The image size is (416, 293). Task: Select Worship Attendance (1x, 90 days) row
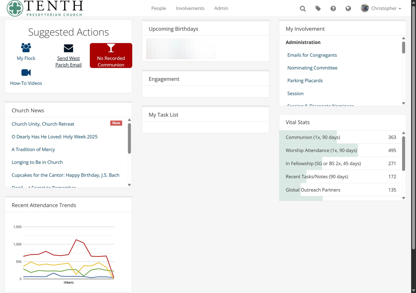340,150
